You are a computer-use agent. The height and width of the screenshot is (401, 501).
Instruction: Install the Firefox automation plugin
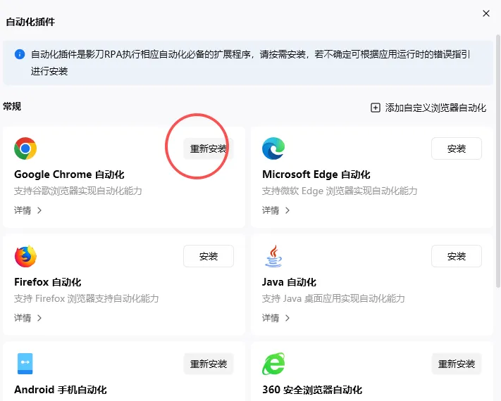[x=209, y=256]
